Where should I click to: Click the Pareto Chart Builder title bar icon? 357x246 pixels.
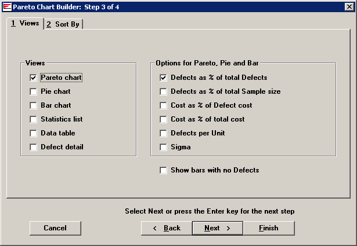point(6,6)
